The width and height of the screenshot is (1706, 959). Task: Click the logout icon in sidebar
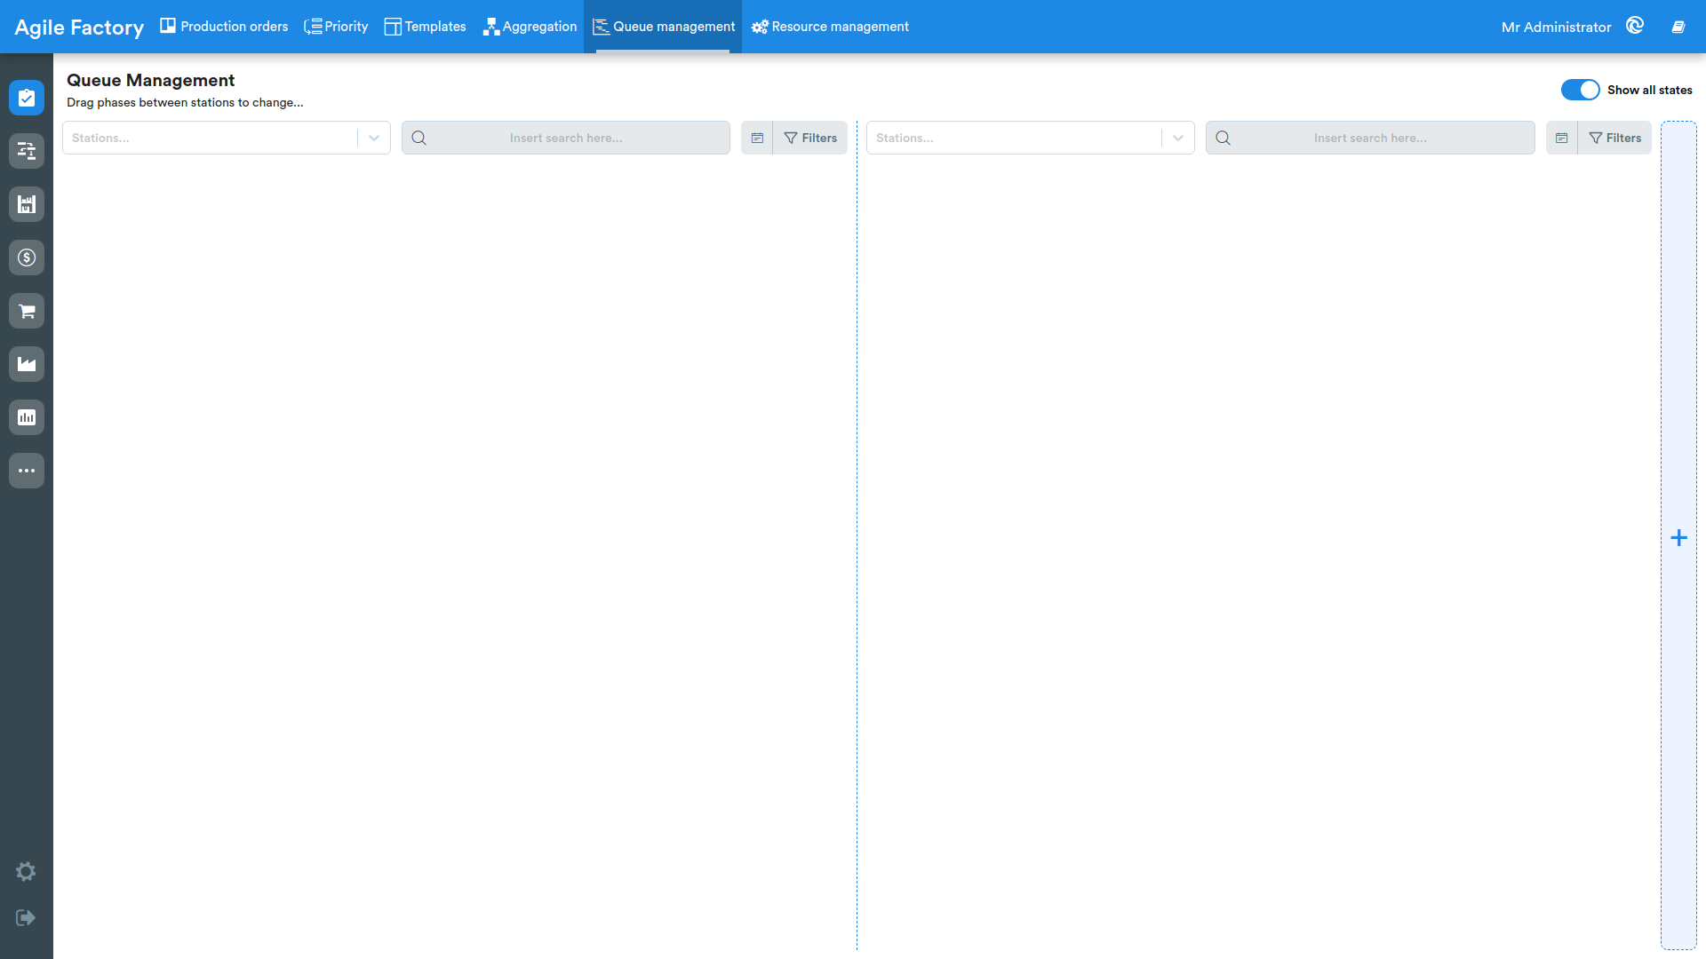click(26, 917)
